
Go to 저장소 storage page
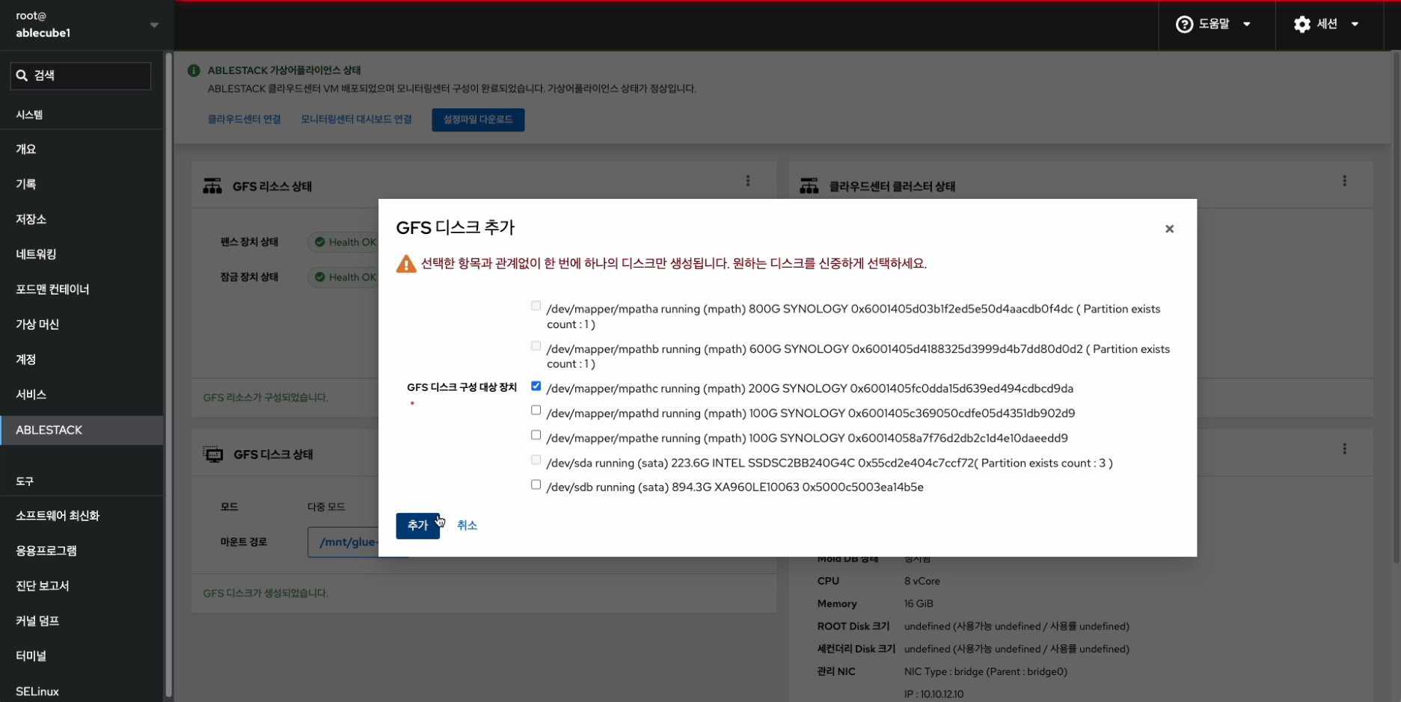tap(82, 219)
